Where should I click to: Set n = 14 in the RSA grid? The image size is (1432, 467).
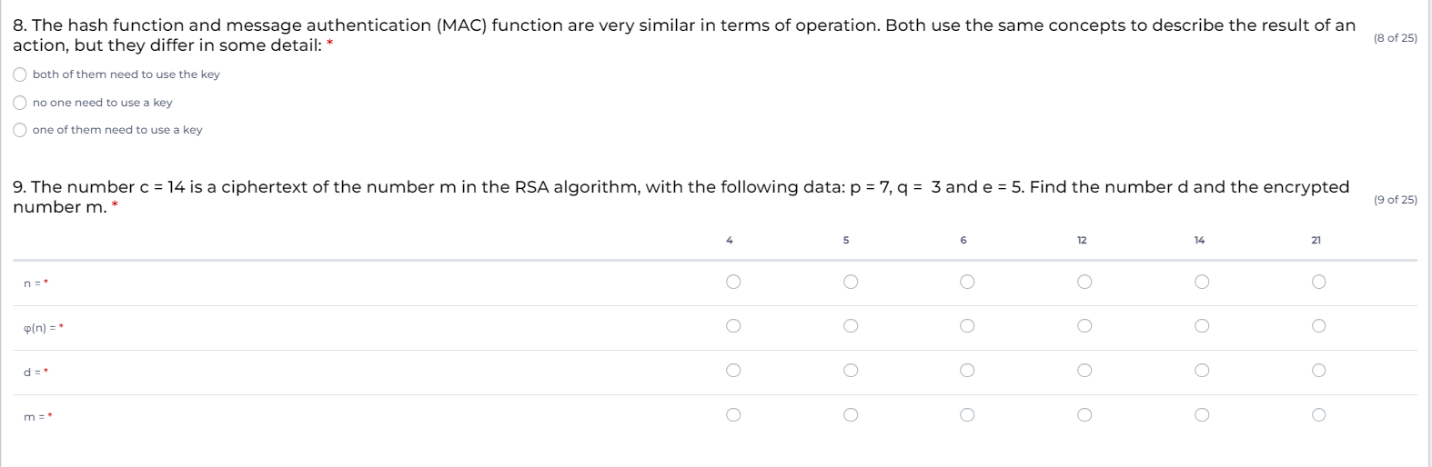(x=1201, y=282)
